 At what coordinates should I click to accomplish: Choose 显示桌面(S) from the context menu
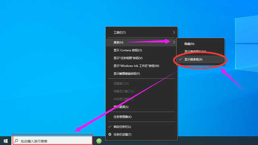click(141, 107)
